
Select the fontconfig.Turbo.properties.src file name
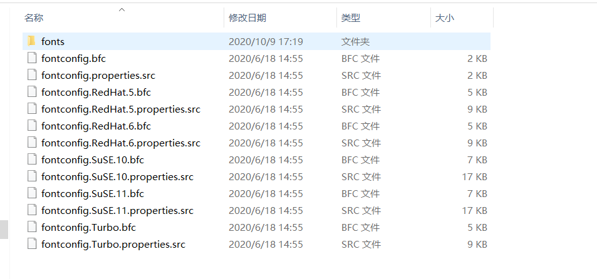113,244
